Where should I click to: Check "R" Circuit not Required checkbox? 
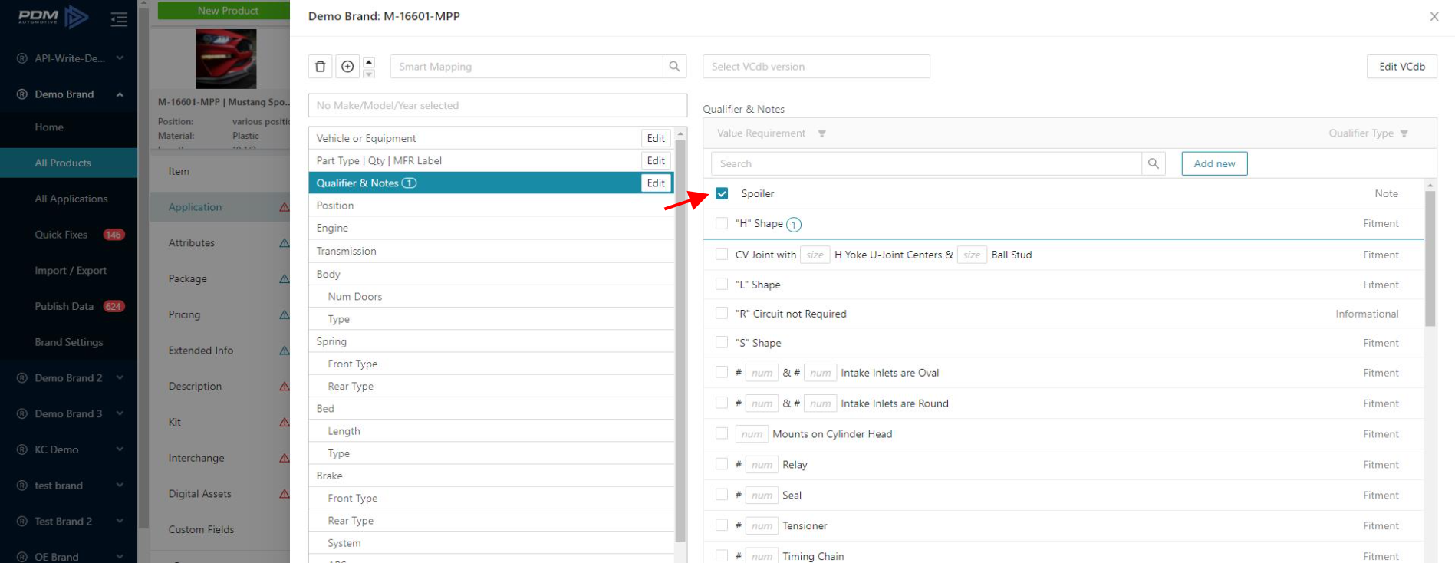tap(722, 313)
